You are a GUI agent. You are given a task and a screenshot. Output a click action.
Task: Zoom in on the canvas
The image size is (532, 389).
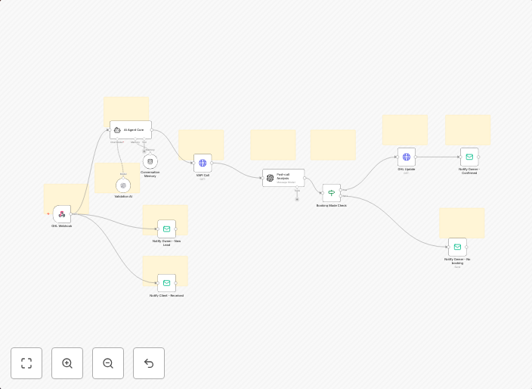[x=67, y=363]
